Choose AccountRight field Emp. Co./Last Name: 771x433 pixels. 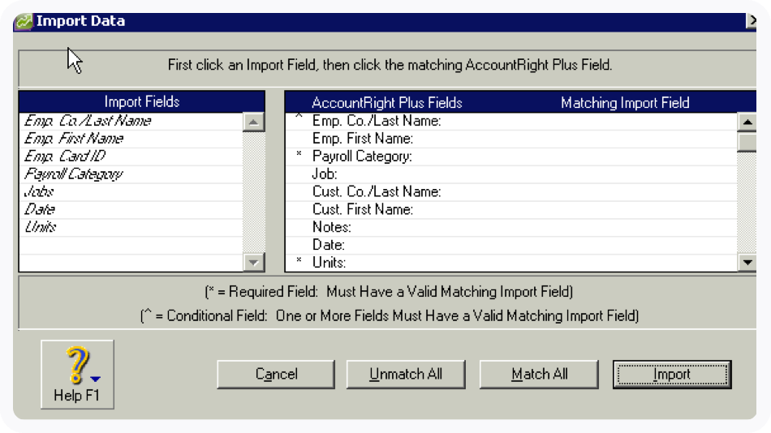coord(511,121)
